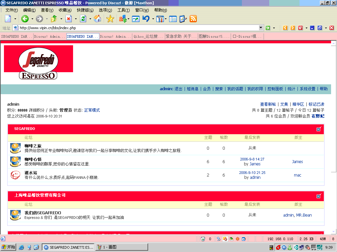Open the Undo button dropdown arrow

(153, 19)
